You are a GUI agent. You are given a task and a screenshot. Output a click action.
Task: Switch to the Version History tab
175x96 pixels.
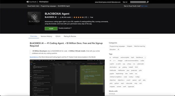click(x=46, y=36)
